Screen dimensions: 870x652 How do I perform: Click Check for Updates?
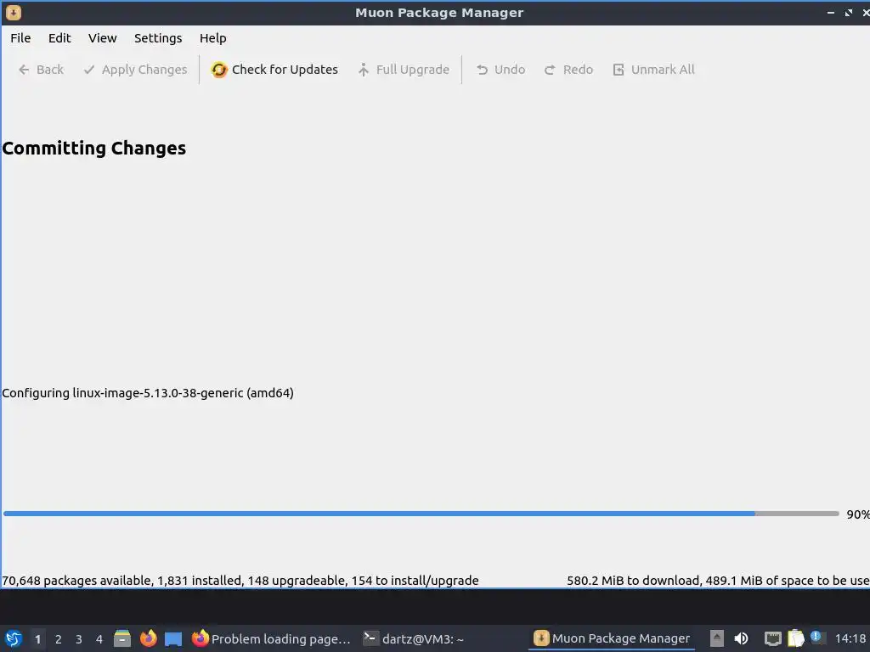pos(274,70)
